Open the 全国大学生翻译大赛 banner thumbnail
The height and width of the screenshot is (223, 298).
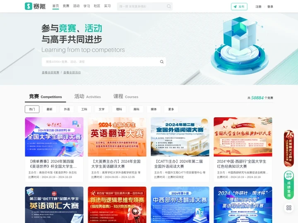coord(54,137)
